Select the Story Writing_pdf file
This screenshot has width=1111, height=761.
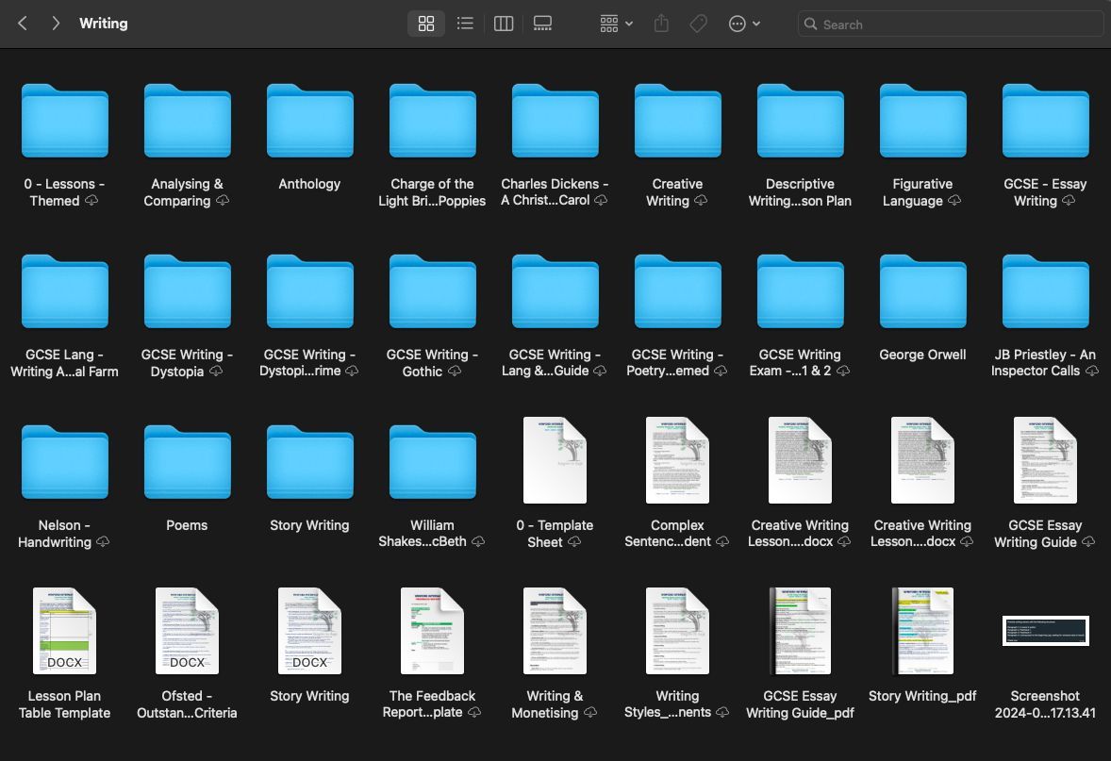pos(922,631)
